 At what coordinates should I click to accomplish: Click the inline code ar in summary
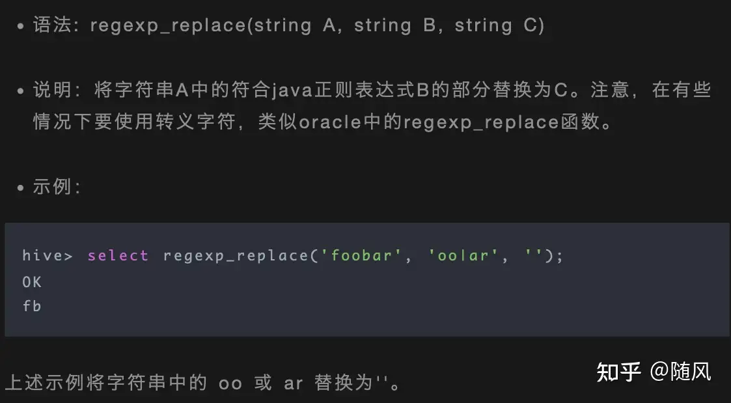click(x=293, y=383)
